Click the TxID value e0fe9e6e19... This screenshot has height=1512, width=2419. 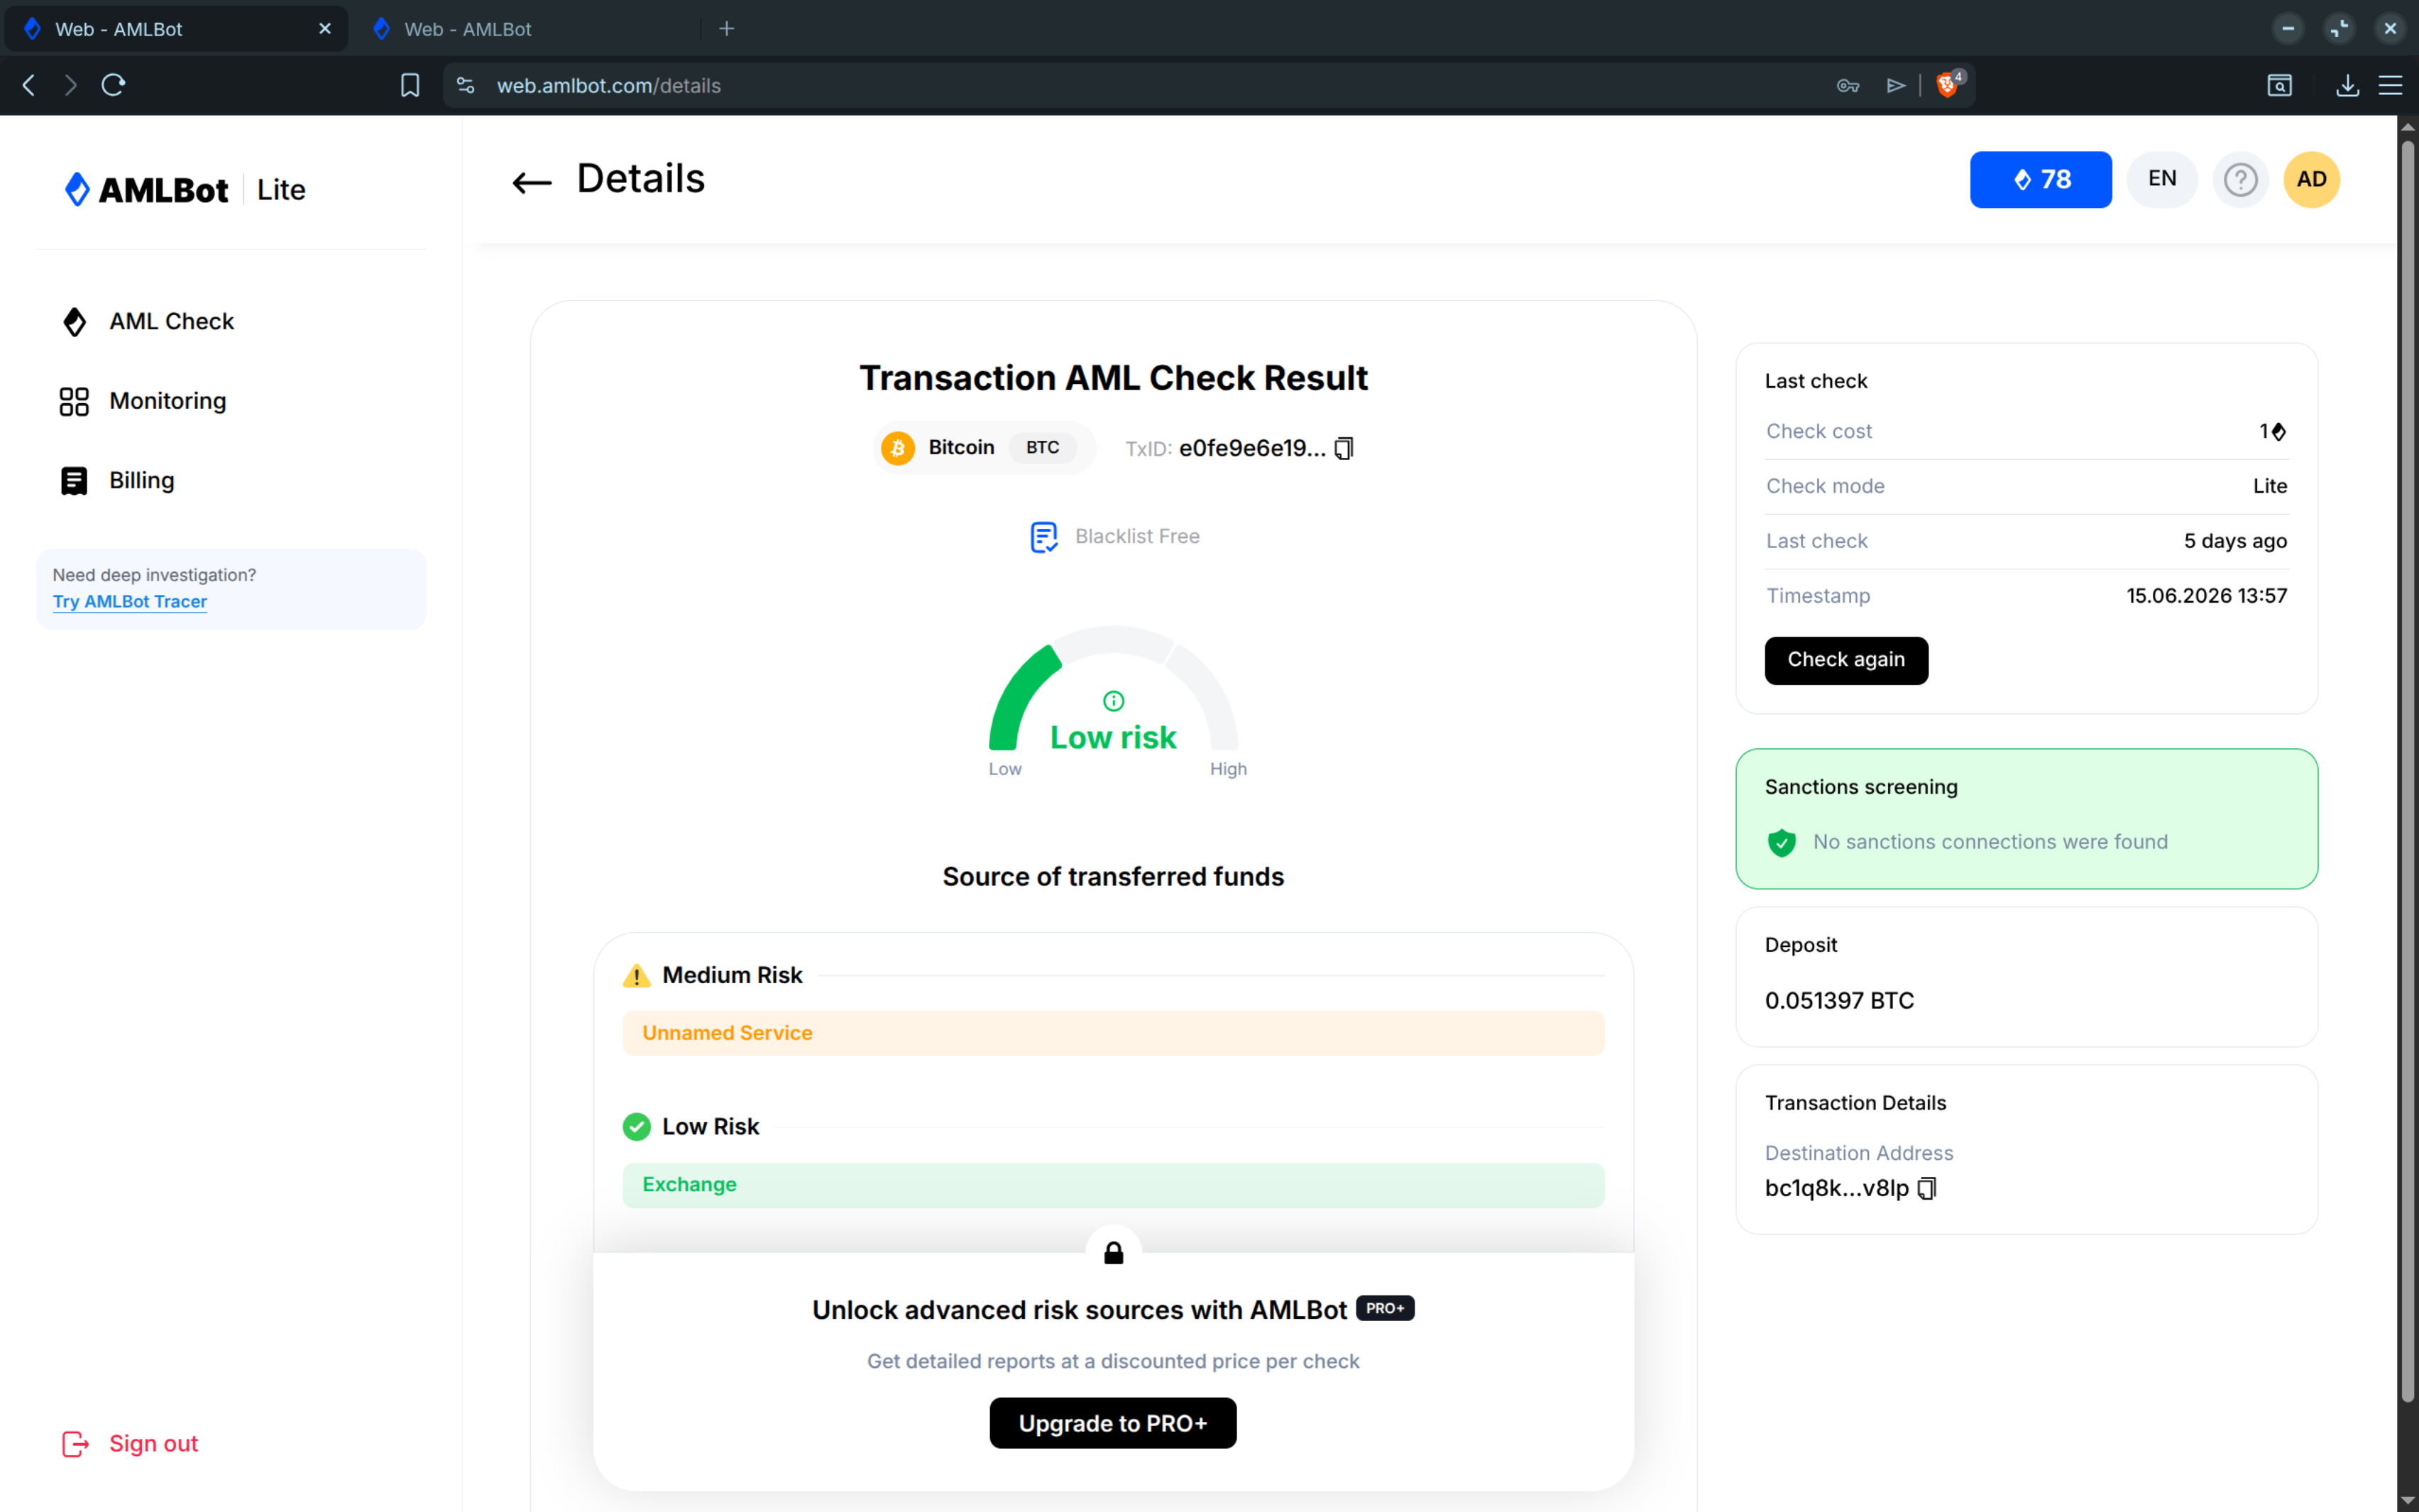click(1251, 448)
